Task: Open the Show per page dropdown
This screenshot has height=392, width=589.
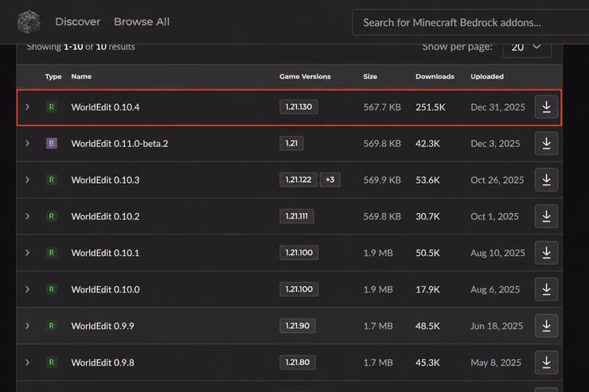Action: point(527,47)
